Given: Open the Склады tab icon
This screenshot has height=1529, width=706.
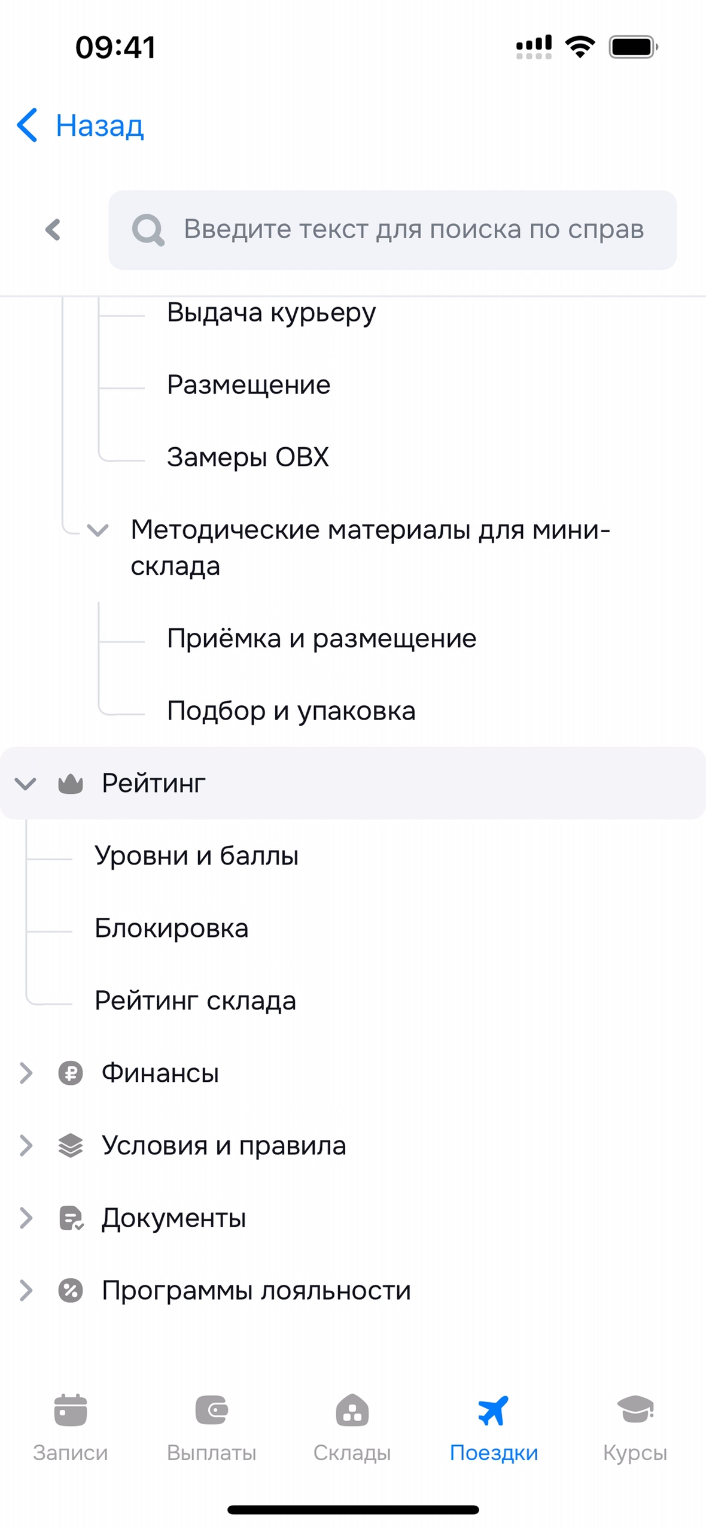Looking at the screenshot, I should tap(352, 1410).
